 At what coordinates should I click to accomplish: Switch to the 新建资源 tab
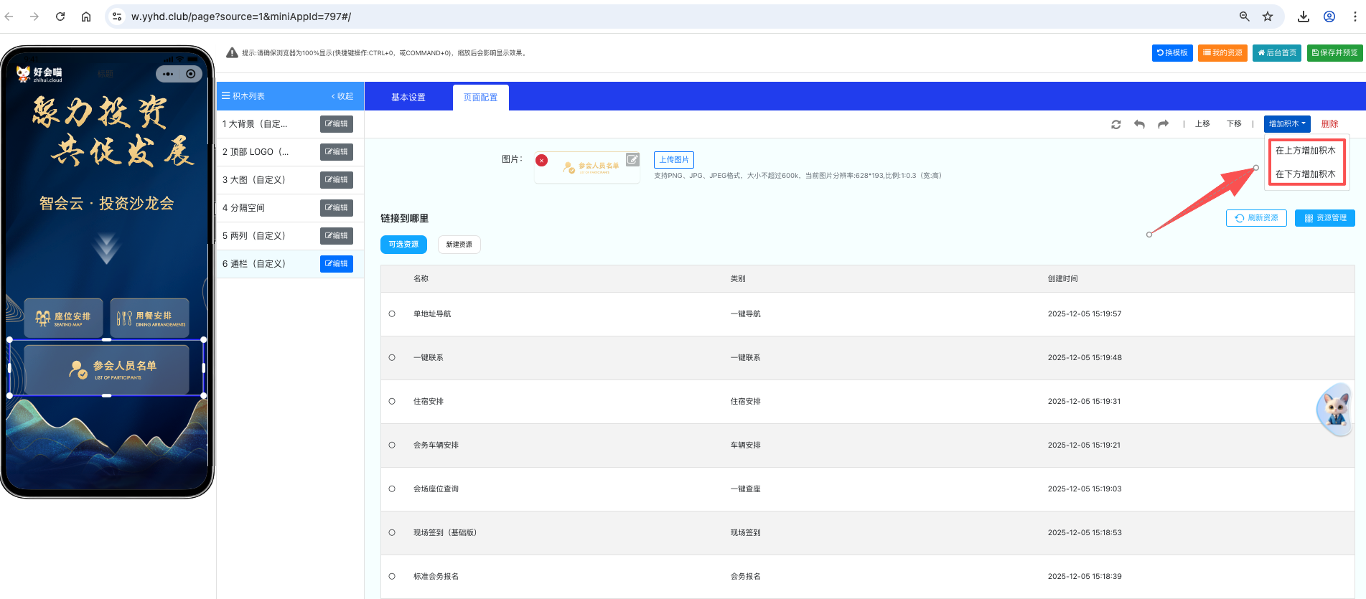click(x=459, y=245)
